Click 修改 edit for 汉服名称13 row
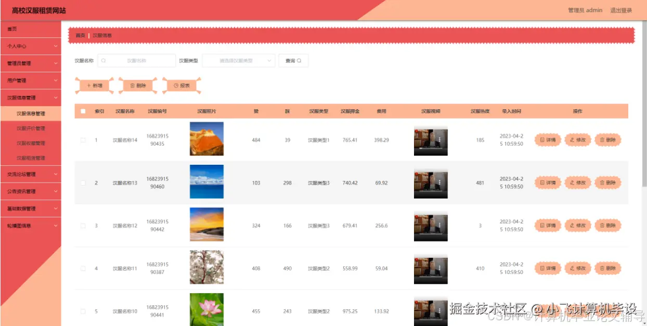 point(578,182)
